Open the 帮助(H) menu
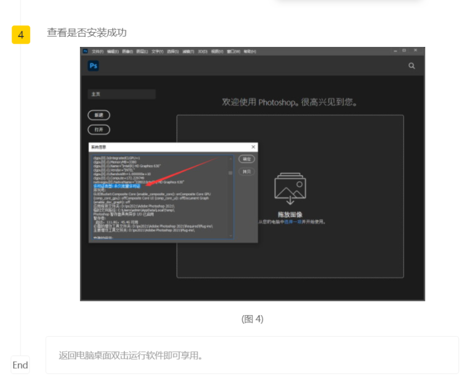Image resolution: width=469 pixels, height=392 pixels. point(250,51)
